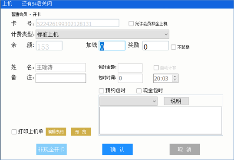Click the 预览 button
Screen dimensions: 234x160
pos(81,131)
